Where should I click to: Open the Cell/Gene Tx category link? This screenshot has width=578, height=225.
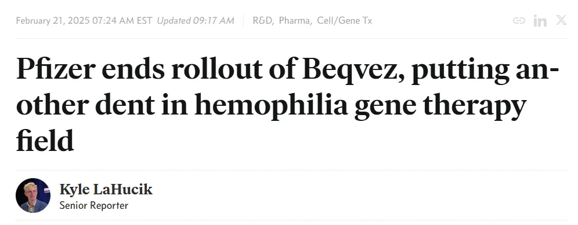pyautogui.click(x=344, y=21)
